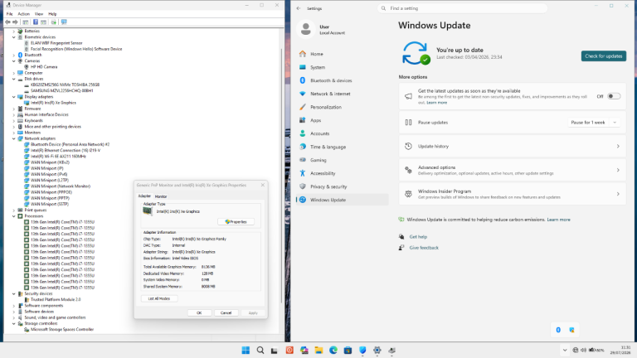
Task: Open Microsoft Edge from the taskbar
Action: (x=333, y=351)
